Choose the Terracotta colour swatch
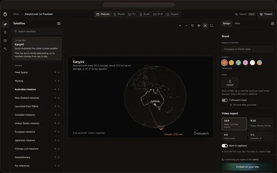This screenshot has height=173, width=277. 224,63
